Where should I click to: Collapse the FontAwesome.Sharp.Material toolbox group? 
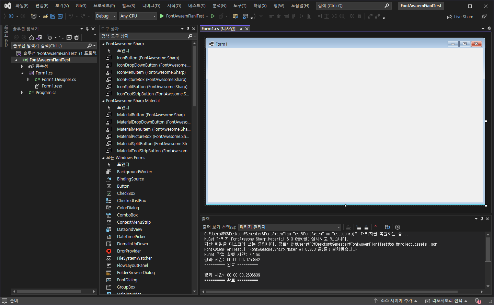tap(103, 101)
